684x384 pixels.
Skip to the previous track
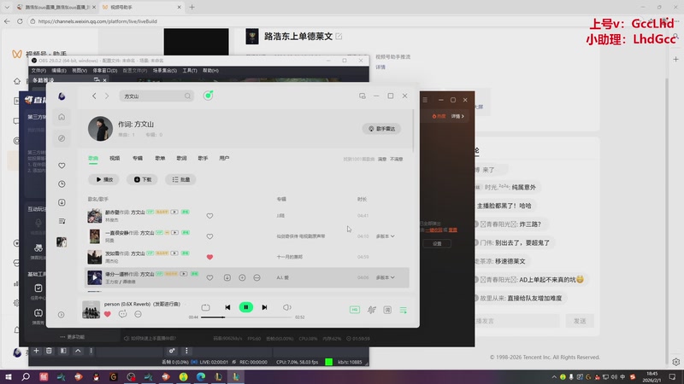227,307
